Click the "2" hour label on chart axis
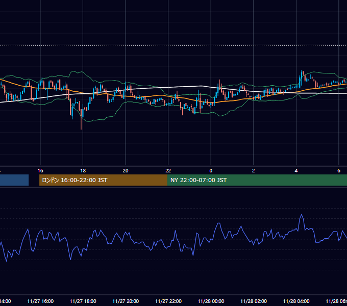 (x=254, y=171)
